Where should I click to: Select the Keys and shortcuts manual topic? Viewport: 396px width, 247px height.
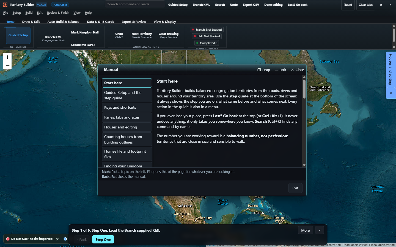click(x=127, y=107)
